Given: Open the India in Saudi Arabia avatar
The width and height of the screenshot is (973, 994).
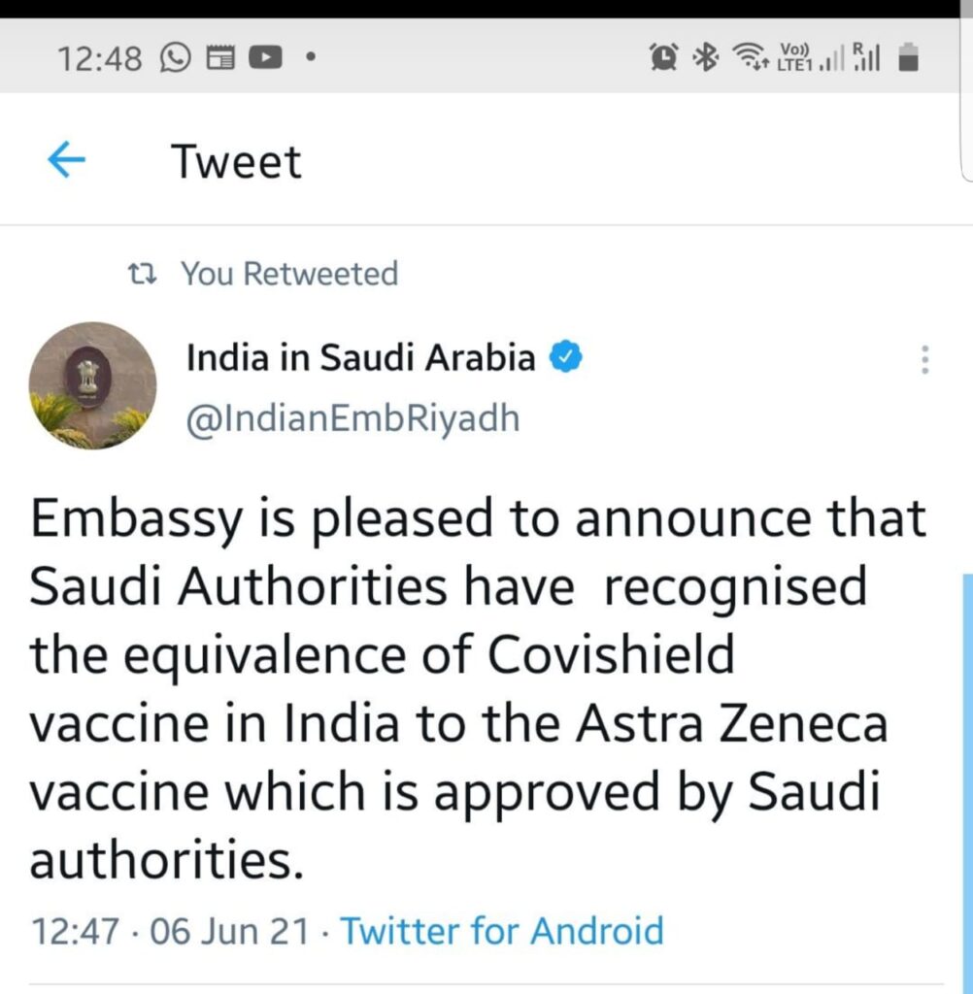Looking at the screenshot, I should point(93,385).
